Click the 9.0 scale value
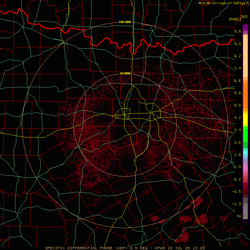 tap(237, 44)
